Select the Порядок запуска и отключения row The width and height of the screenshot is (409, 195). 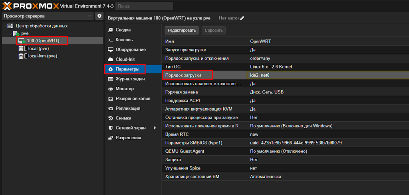(285, 58)
